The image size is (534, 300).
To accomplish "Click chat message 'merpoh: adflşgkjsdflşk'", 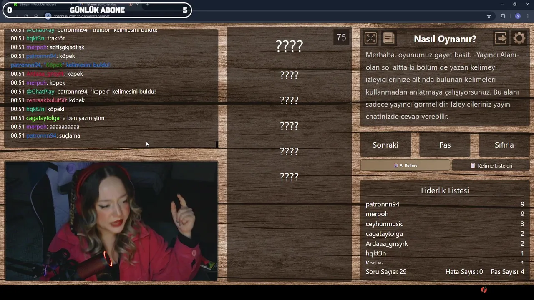I will point(47,47).
